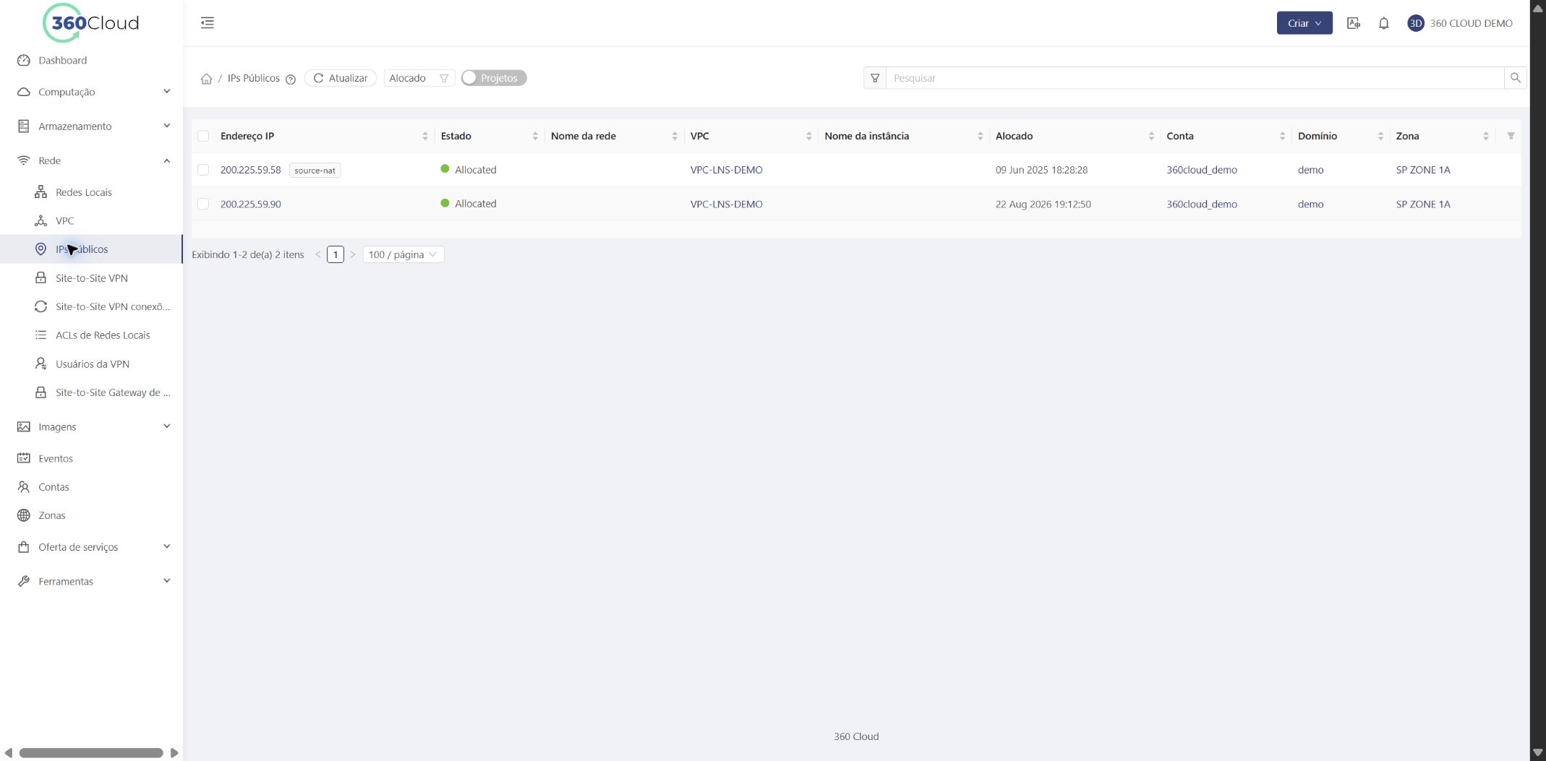This screenshot has width=1546, height=761.
Task: Collapse the sidebar menu with the fold icon
Action: click(208, 23)
